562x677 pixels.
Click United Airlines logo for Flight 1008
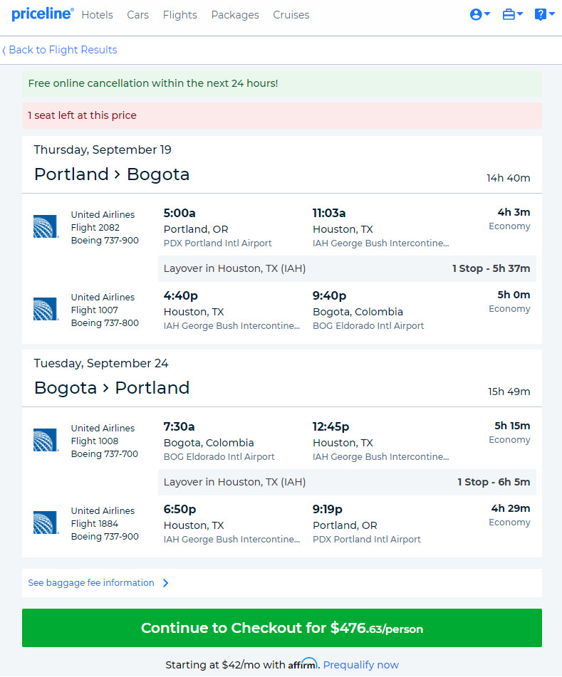point(46,439)
